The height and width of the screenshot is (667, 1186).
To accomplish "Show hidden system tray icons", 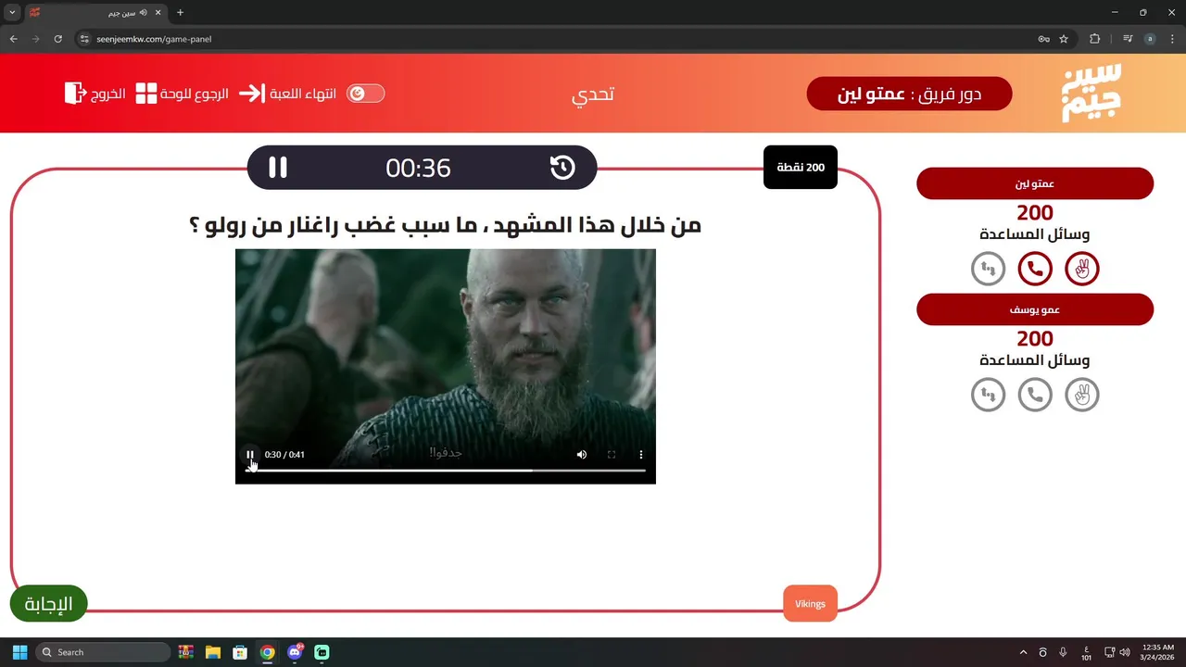I will [1023, 652].
